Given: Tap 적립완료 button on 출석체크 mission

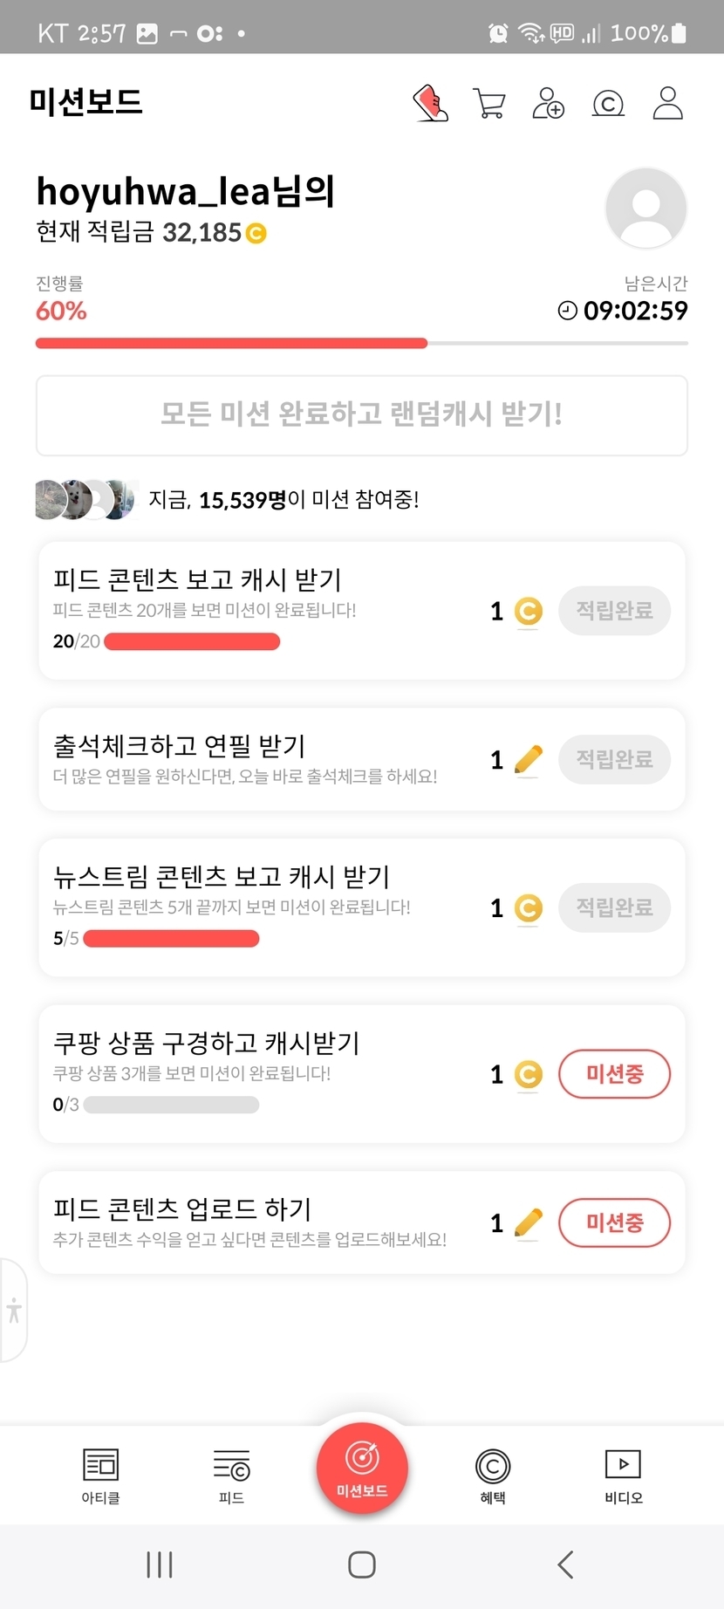Looking at the screenshot, I should [x=614, y=759].
